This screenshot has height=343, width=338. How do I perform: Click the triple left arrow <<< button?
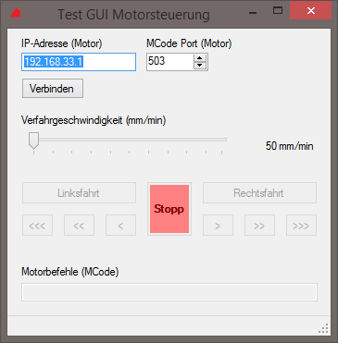click(37, 226)
